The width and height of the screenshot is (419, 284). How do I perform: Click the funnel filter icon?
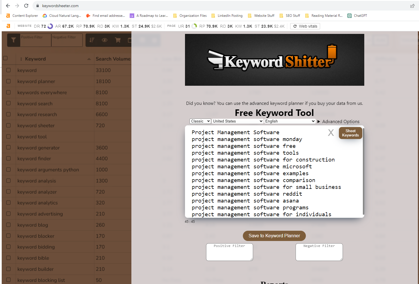(x=13, y=40)
